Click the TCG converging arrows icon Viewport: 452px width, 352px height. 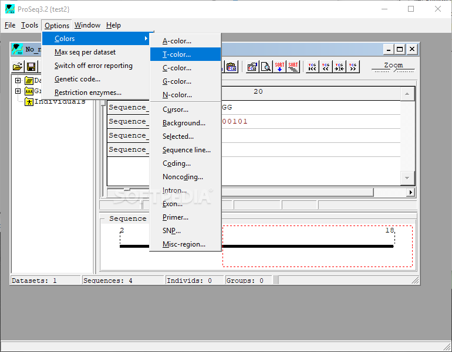(x=339, y=67)
